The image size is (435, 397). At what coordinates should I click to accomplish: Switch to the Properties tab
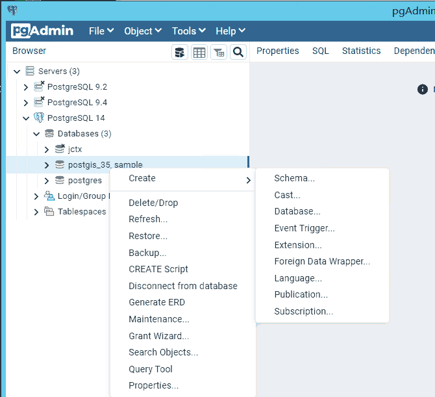coord(278,51)
